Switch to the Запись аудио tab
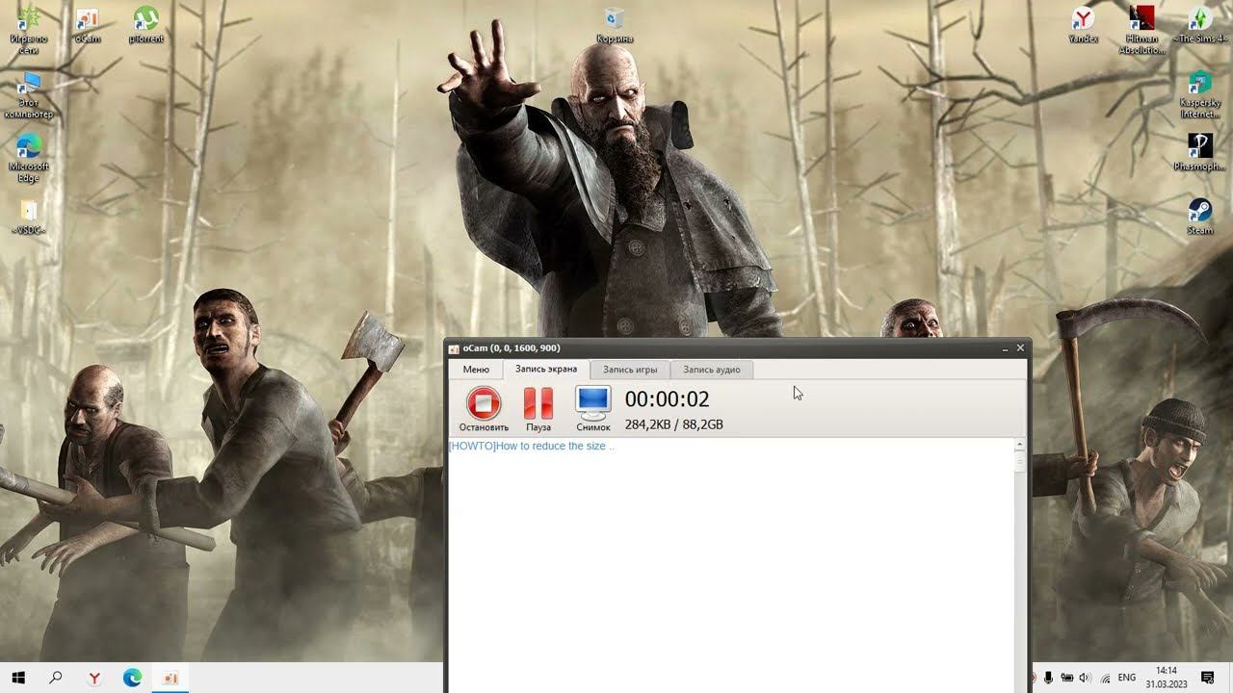The image size is (1233, 693). click(712, 370)
